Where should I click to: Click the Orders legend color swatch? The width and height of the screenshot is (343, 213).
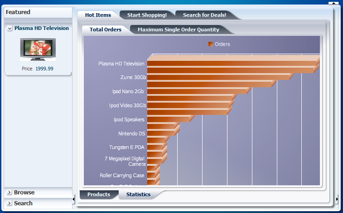[x=211, y=44]
